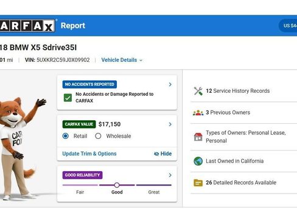Open the CARFAX Value chevron

(x=170, y=124)
